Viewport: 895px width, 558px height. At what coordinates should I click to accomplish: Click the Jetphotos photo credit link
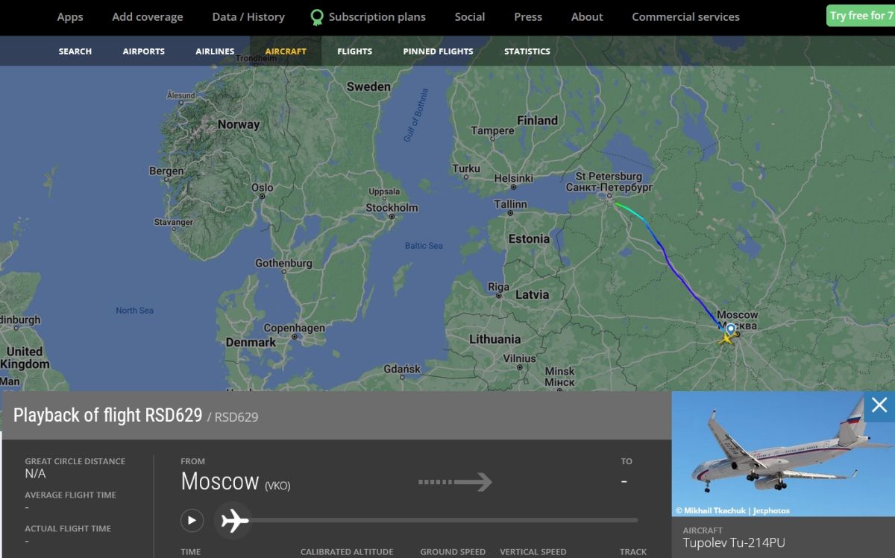771,511
